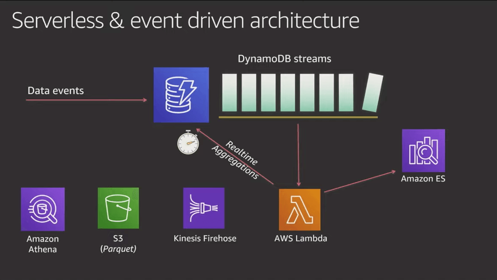Click the stopwatch icon
Viewport: 497px width, 280px height.
(188, 142)
